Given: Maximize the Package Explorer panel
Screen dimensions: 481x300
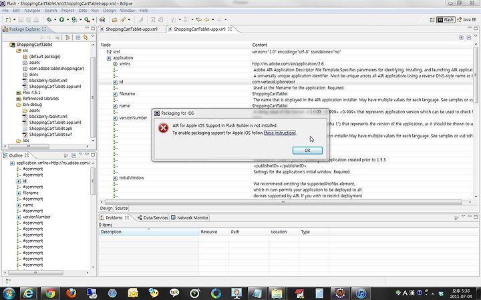Looking at the screenshot, I should click(x=93, y=29).
